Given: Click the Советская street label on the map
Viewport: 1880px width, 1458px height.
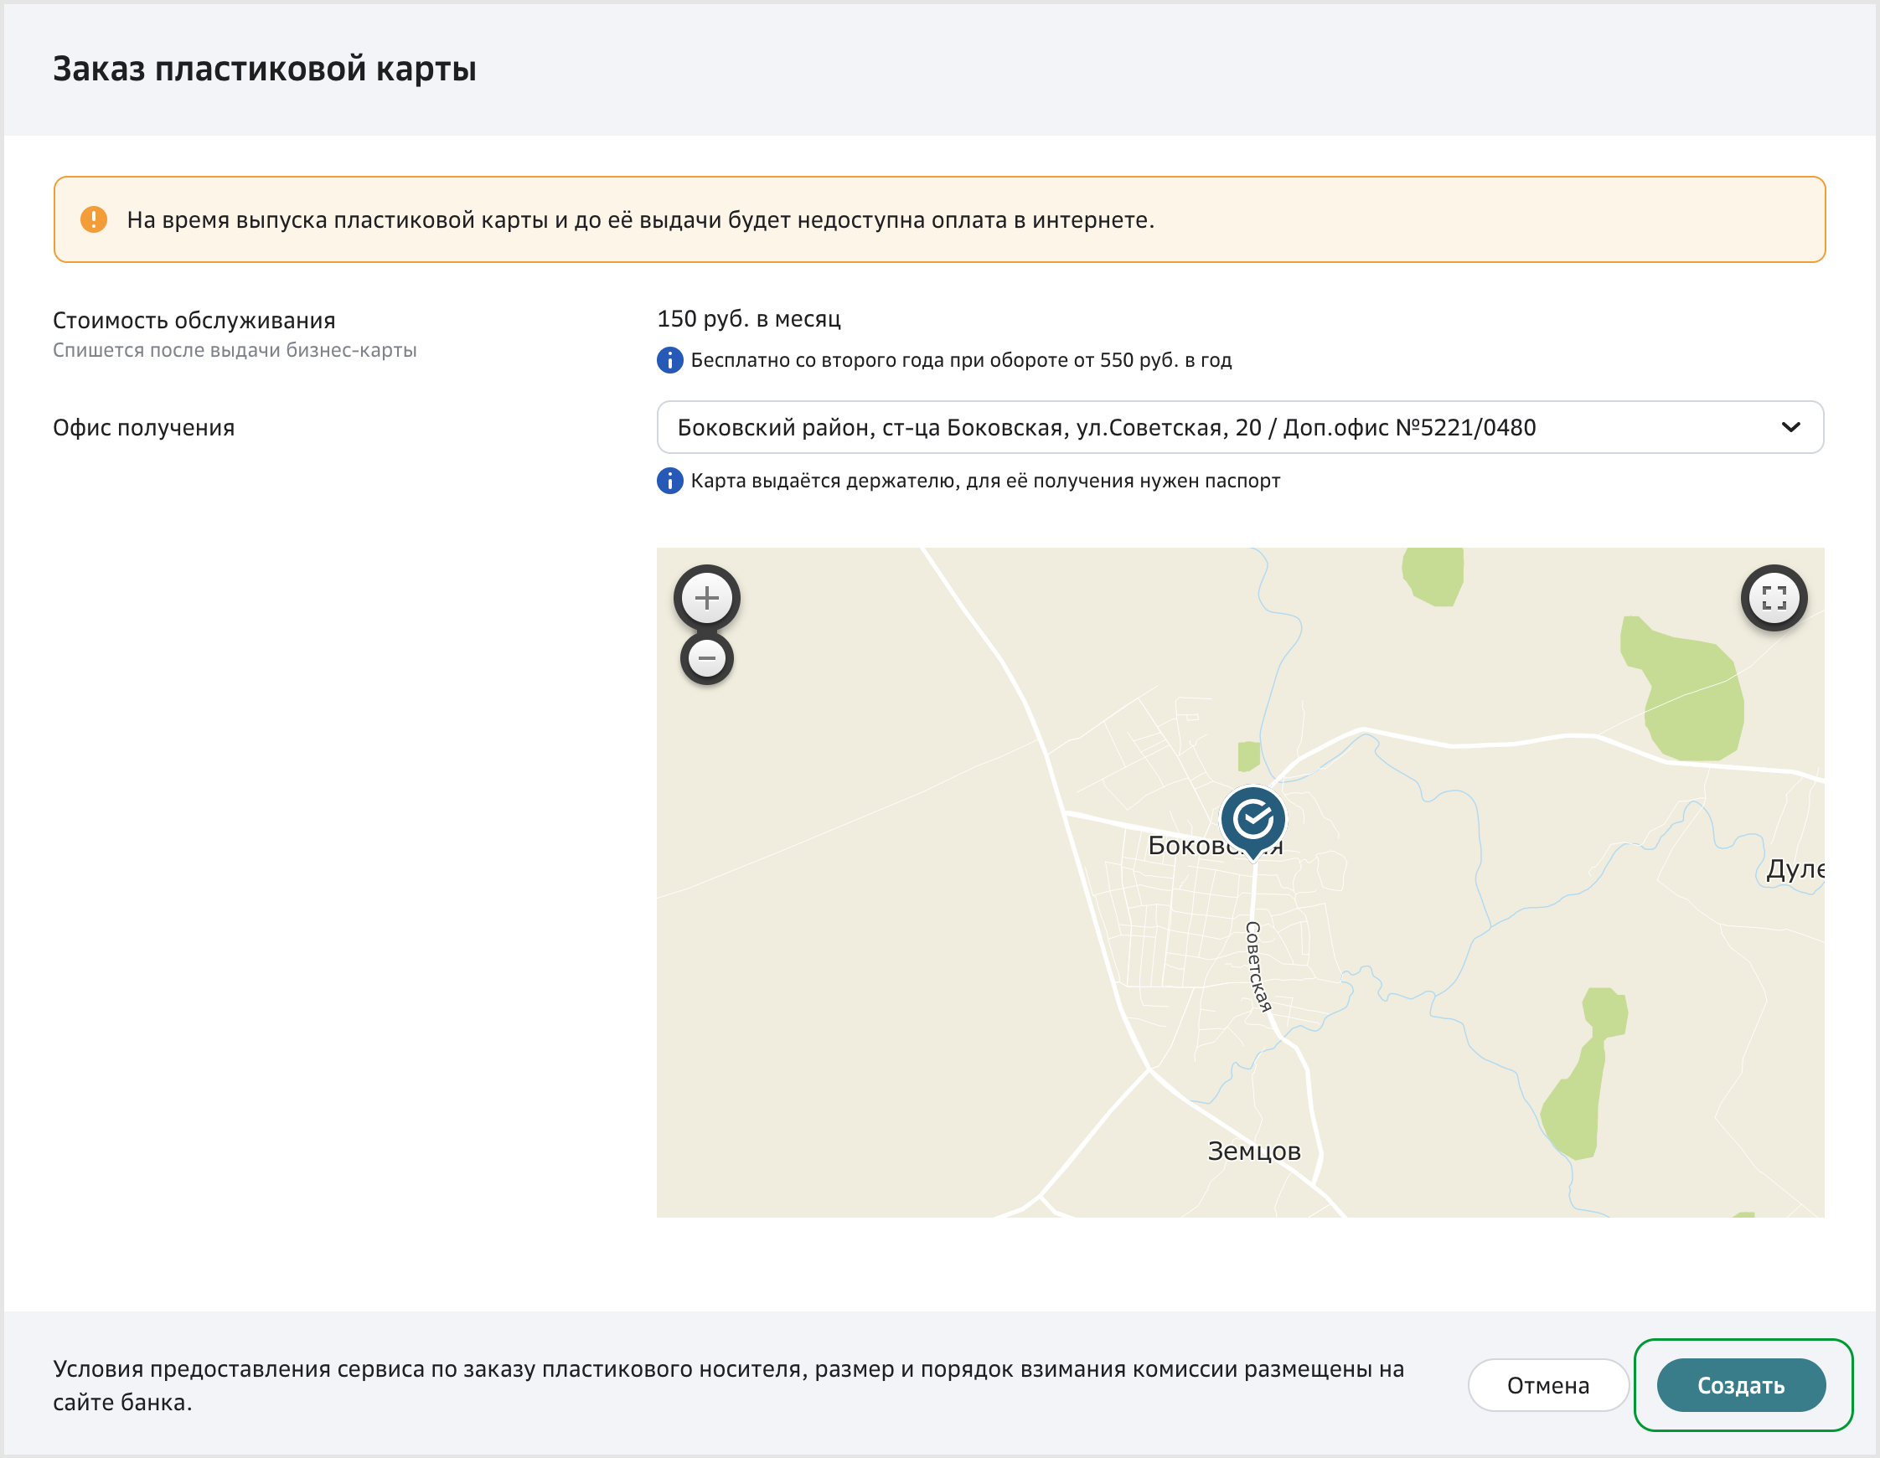Looking at the screenshot, I should [1257, 966].
